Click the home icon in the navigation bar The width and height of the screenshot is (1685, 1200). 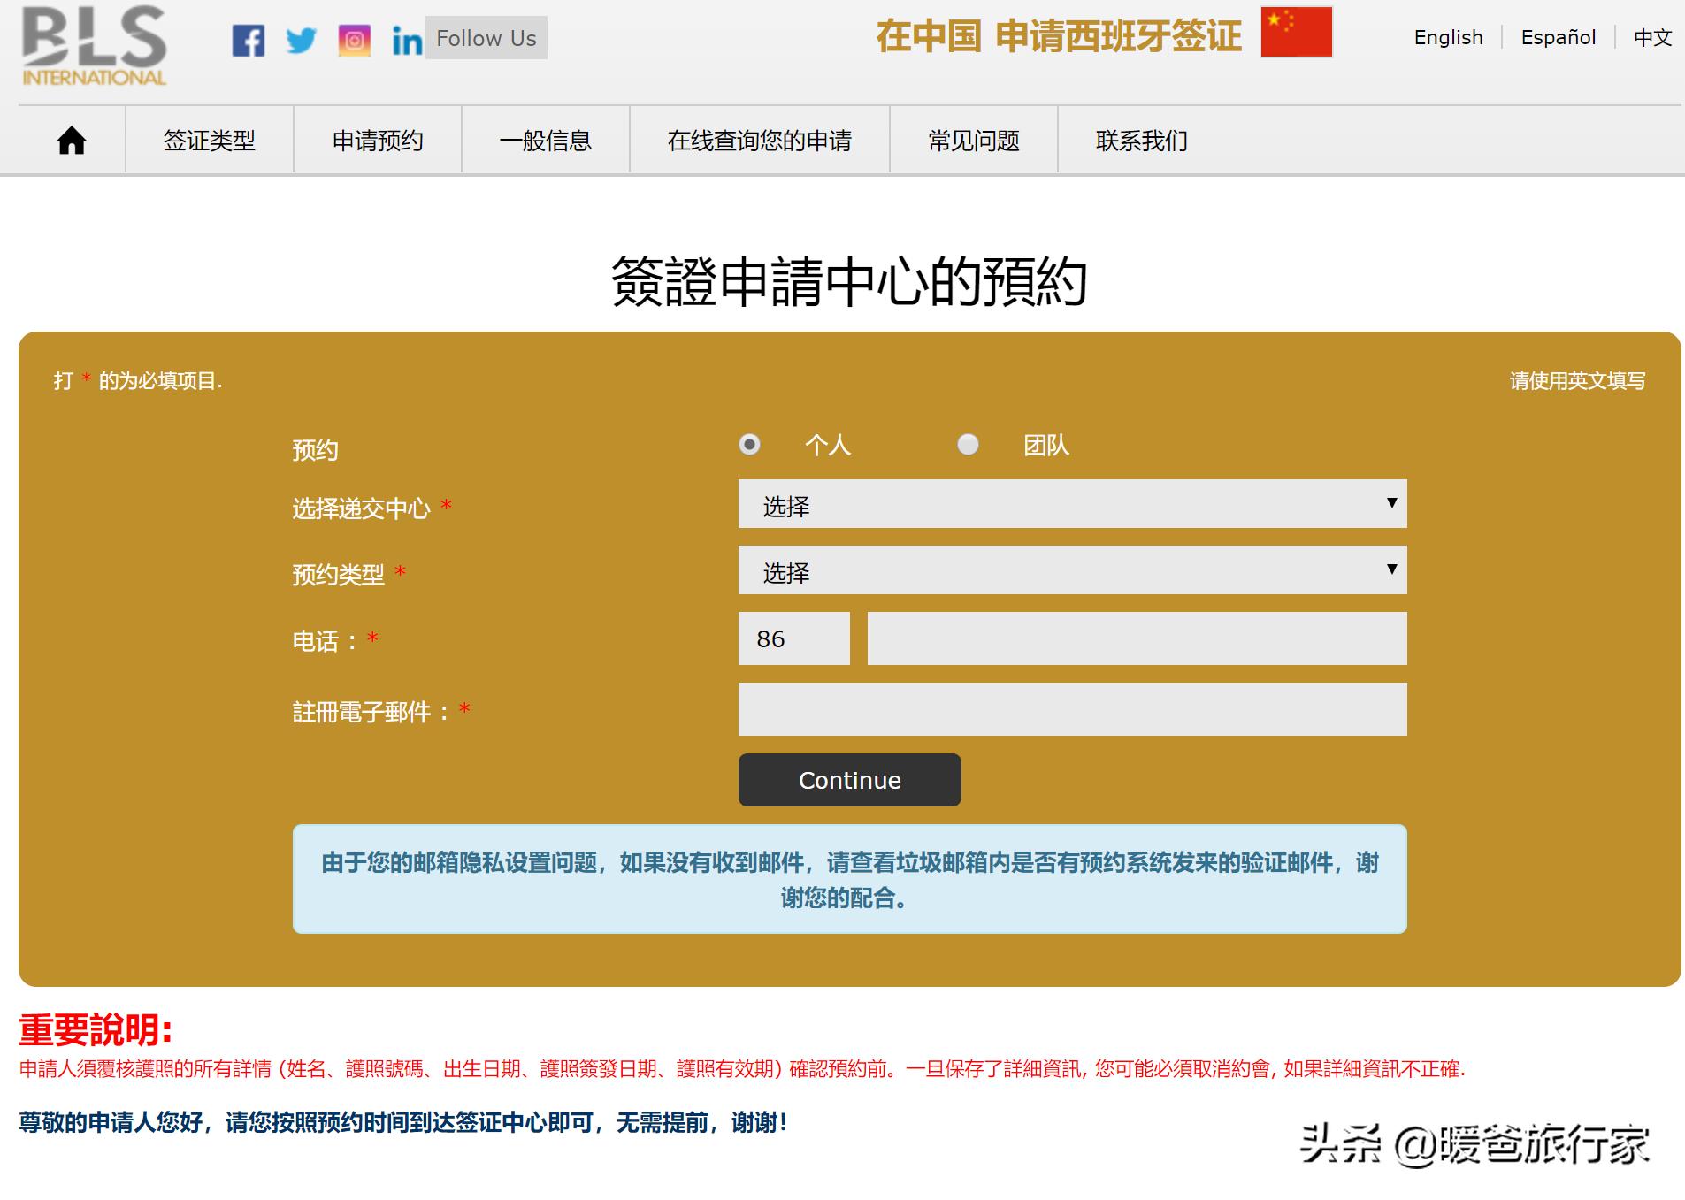point(69,140)
